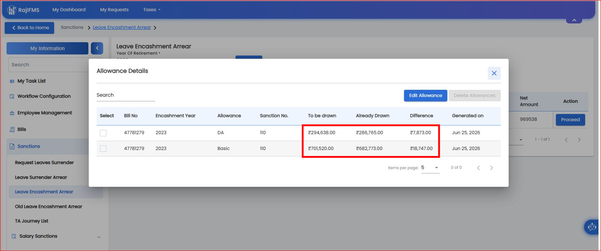Open Request Leaves Surrender page
601x251 pixels.
point(44,163)
